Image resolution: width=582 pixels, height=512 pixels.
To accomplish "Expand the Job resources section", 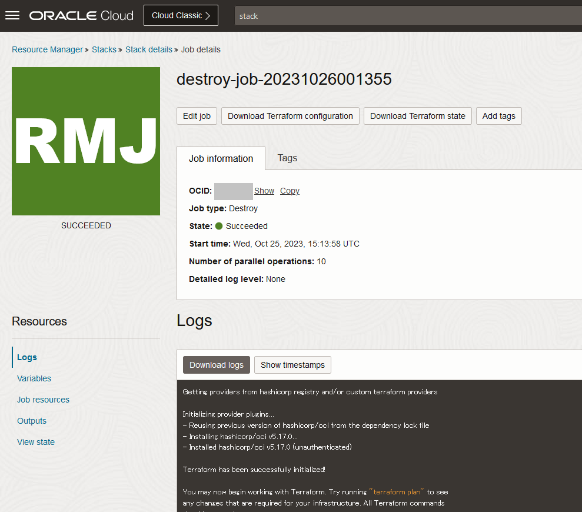I will pyautogui.click(x=43, y=400).
